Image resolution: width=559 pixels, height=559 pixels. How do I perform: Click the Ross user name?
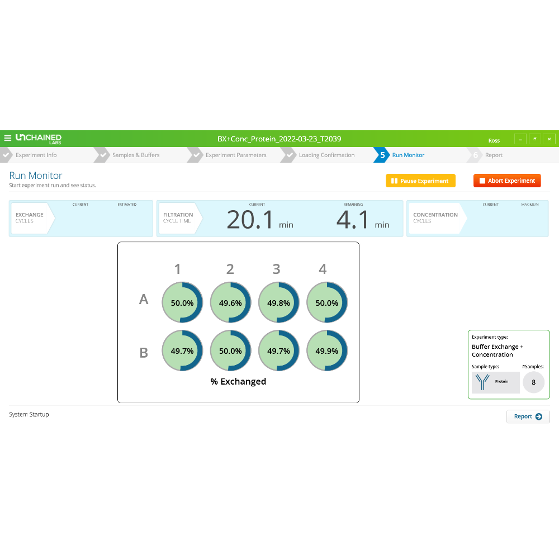pos(494,140)
